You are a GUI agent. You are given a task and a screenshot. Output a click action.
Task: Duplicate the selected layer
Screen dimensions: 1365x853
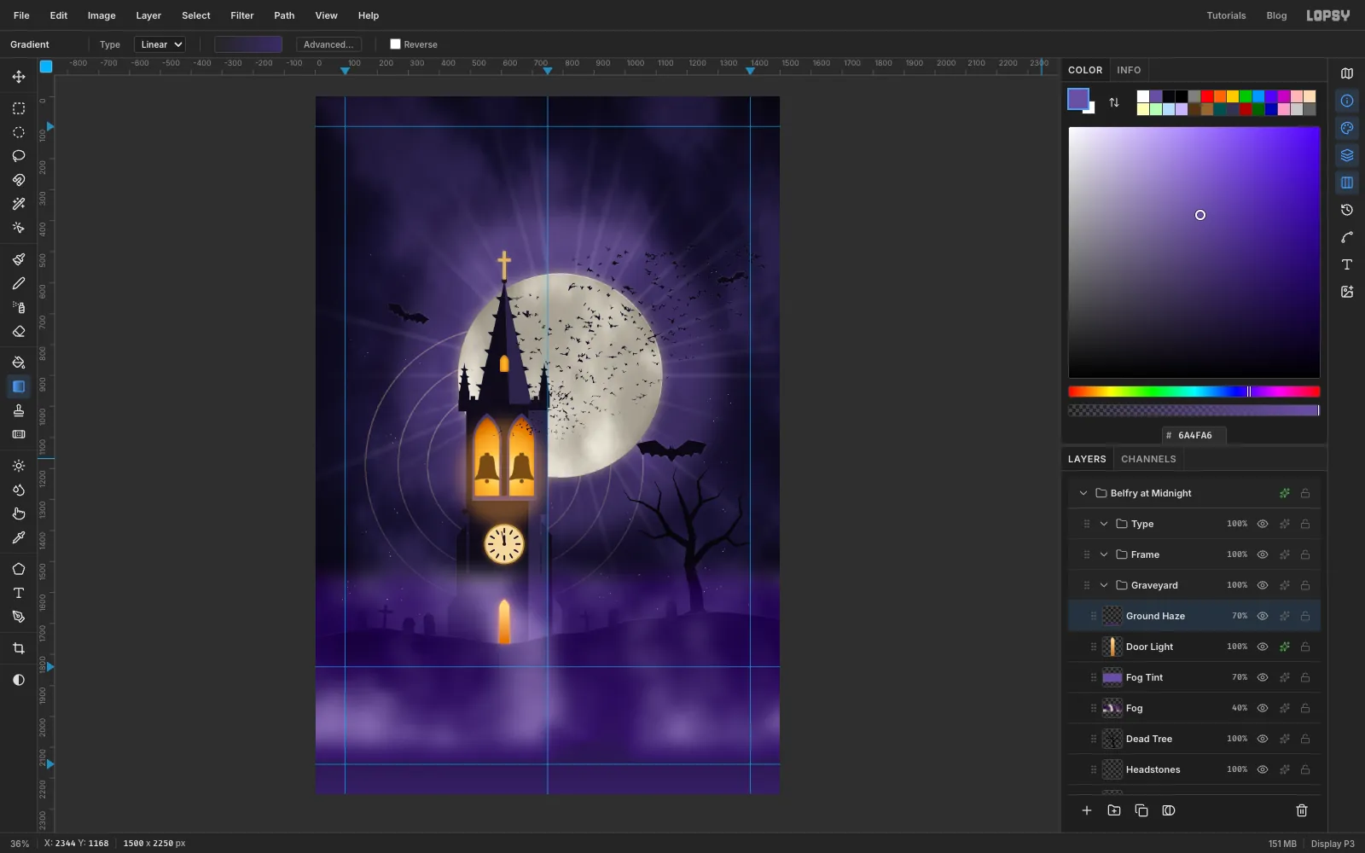(x=1141, y=810)
